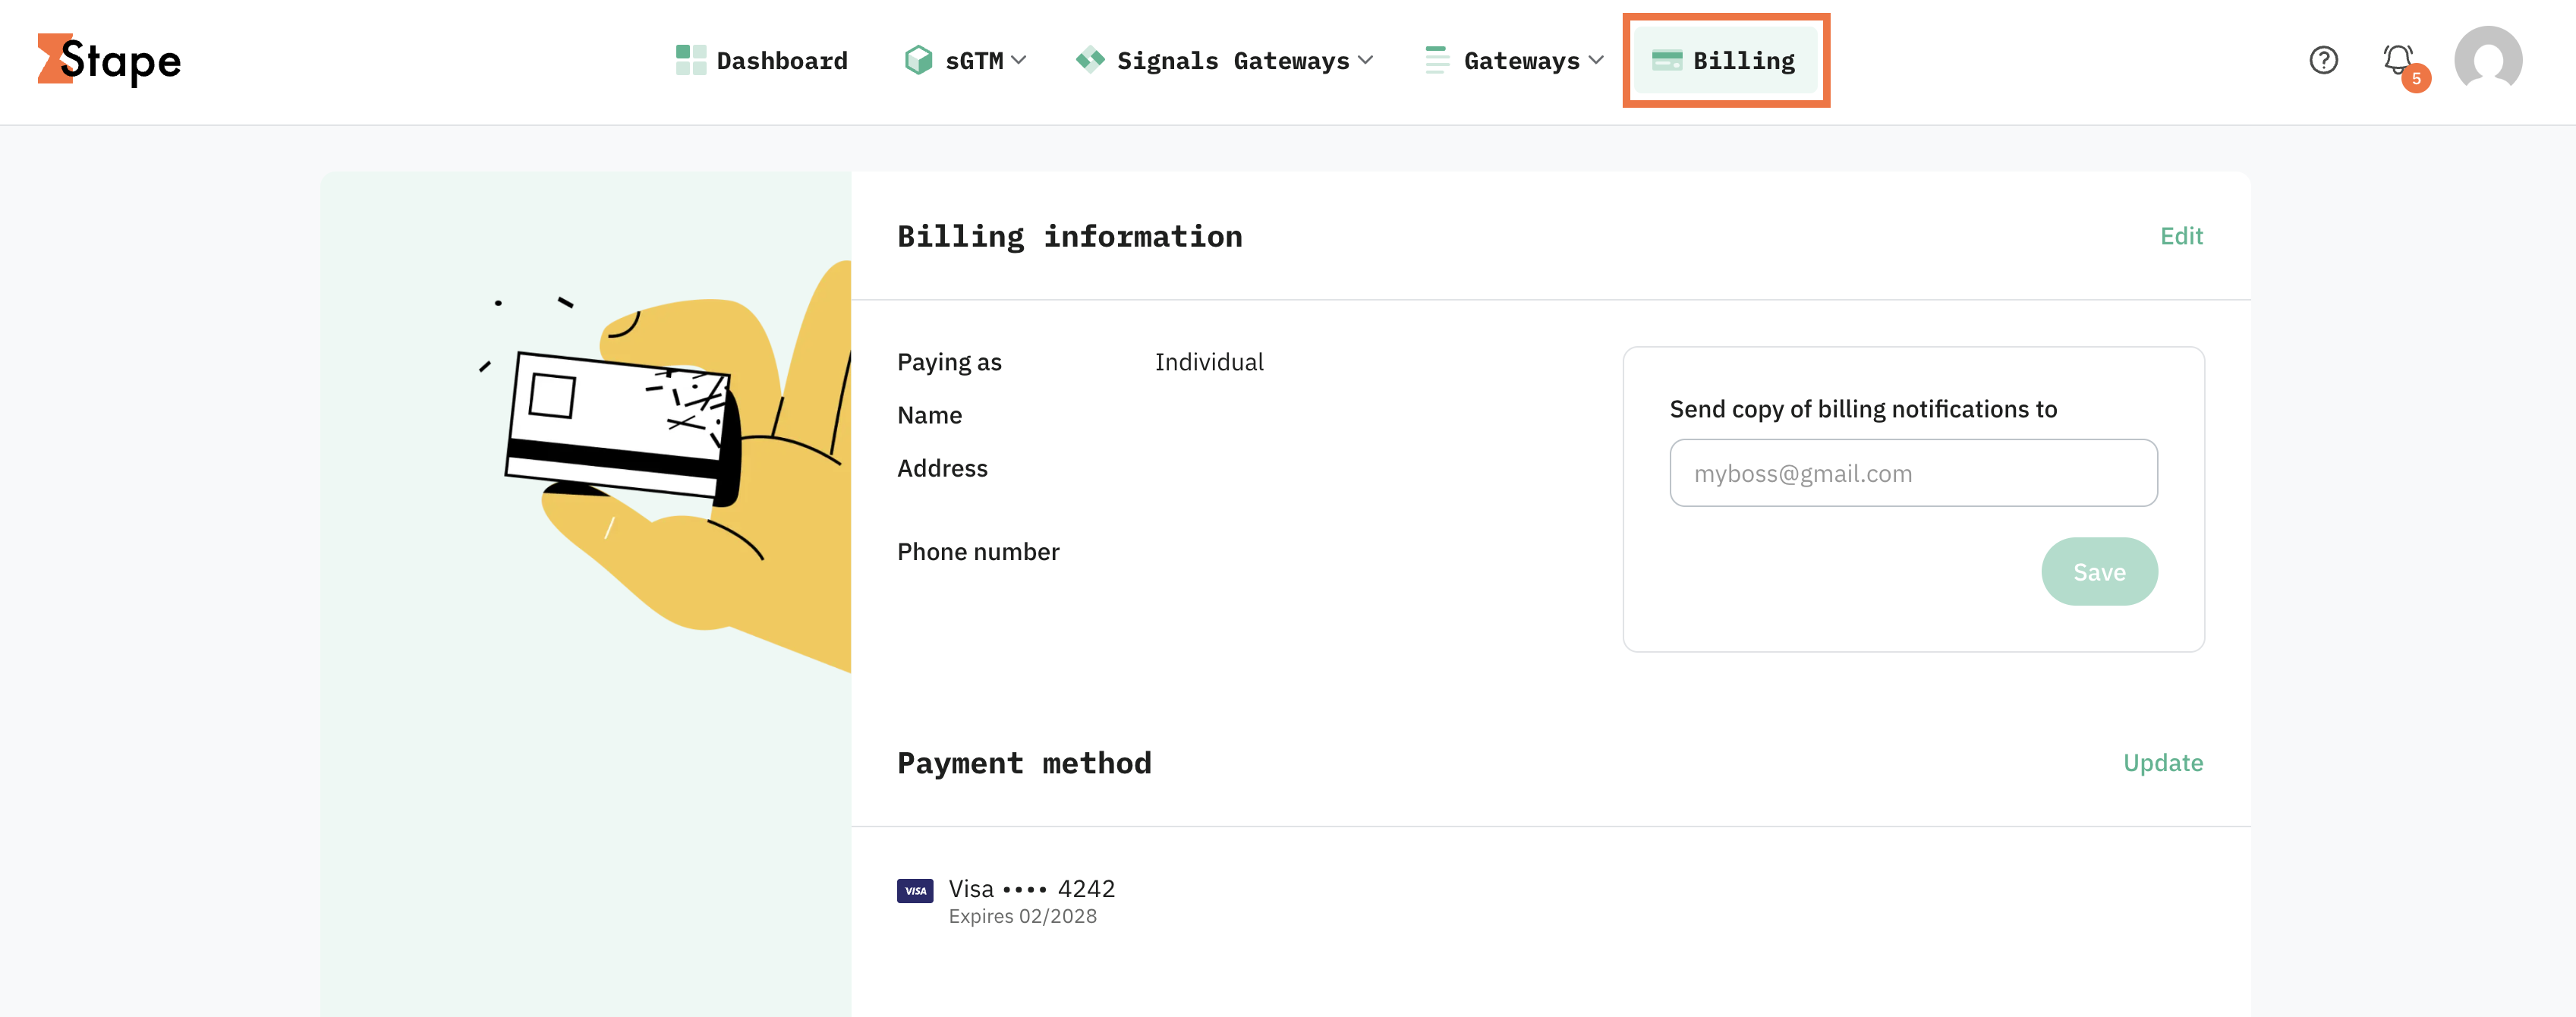Open the help question mark icon

coord(2323,60)
